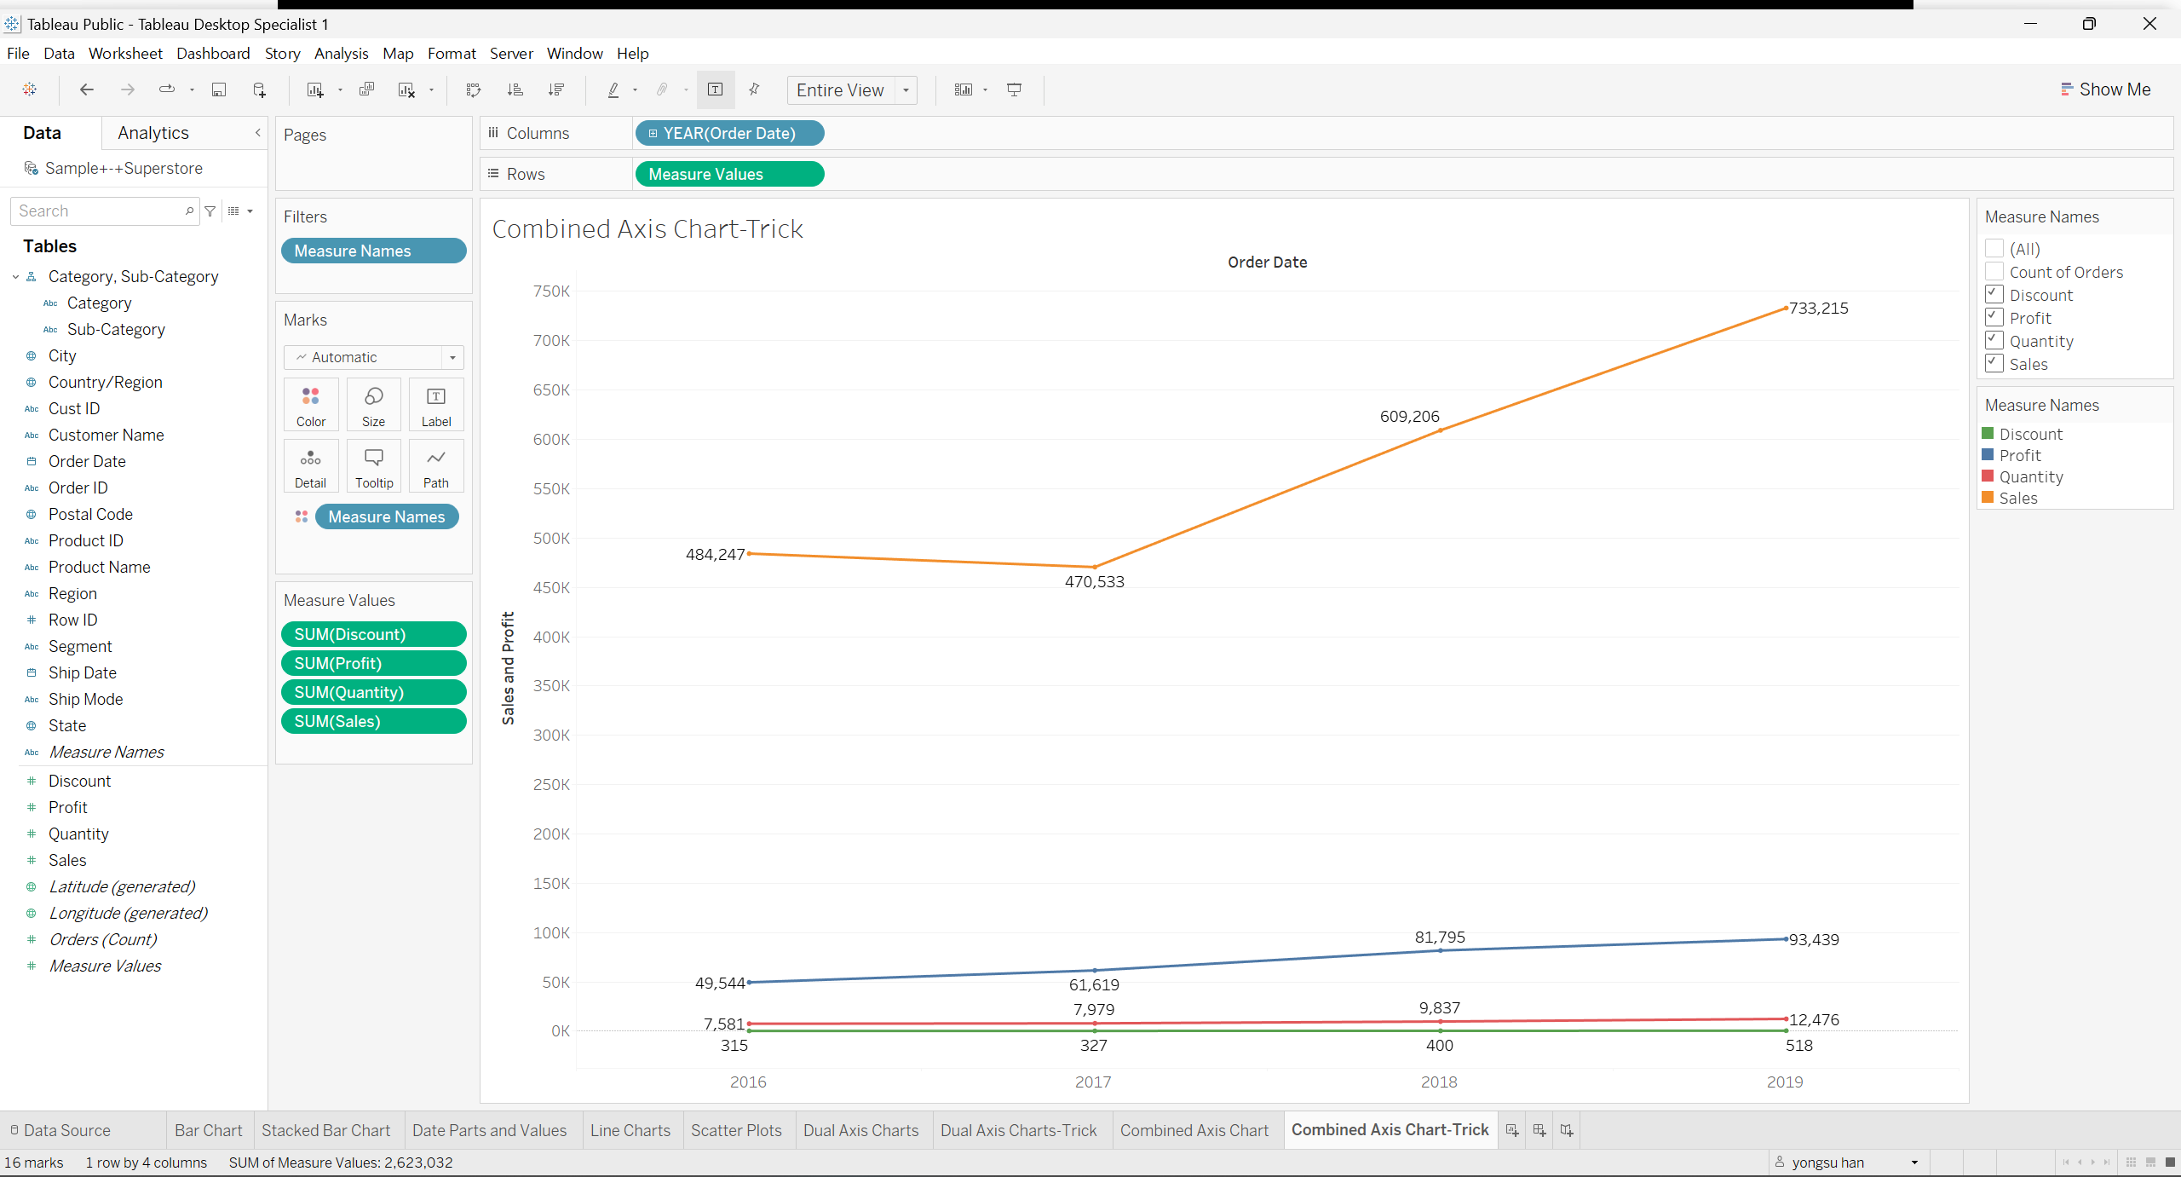Click the Sort Ascending toolbar icon
Screen dimensions: 2181x1177
515,89
